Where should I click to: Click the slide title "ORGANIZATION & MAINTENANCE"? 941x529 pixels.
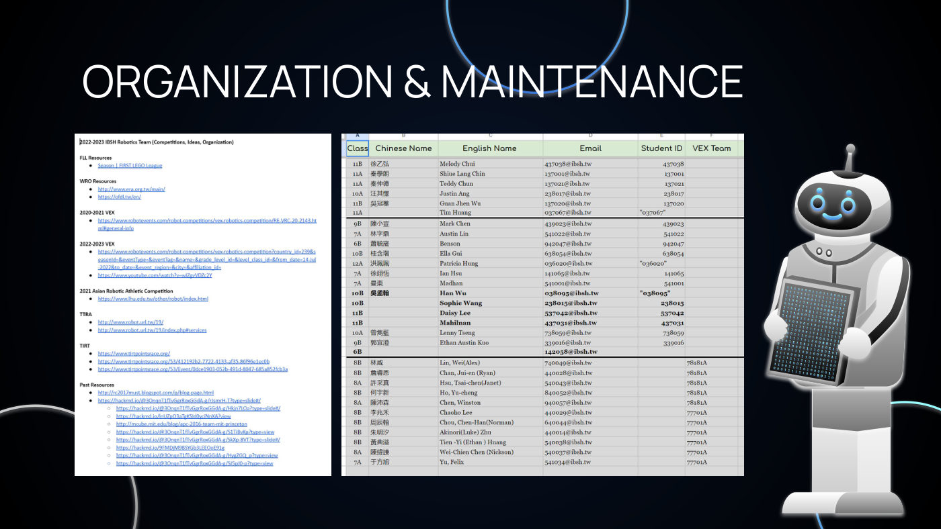tap(412, 81)
